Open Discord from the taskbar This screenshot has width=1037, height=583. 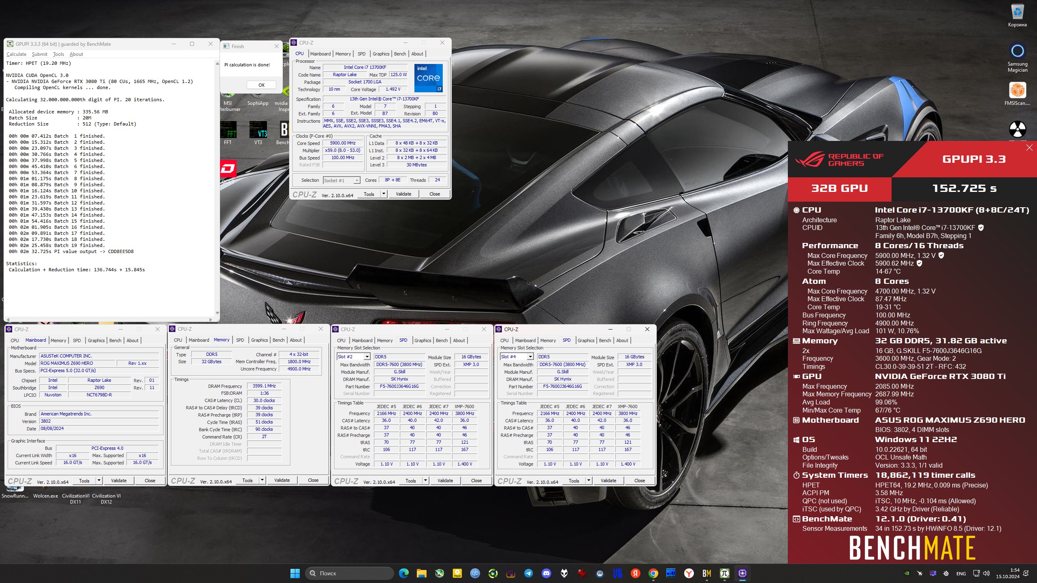click(546, 573)
